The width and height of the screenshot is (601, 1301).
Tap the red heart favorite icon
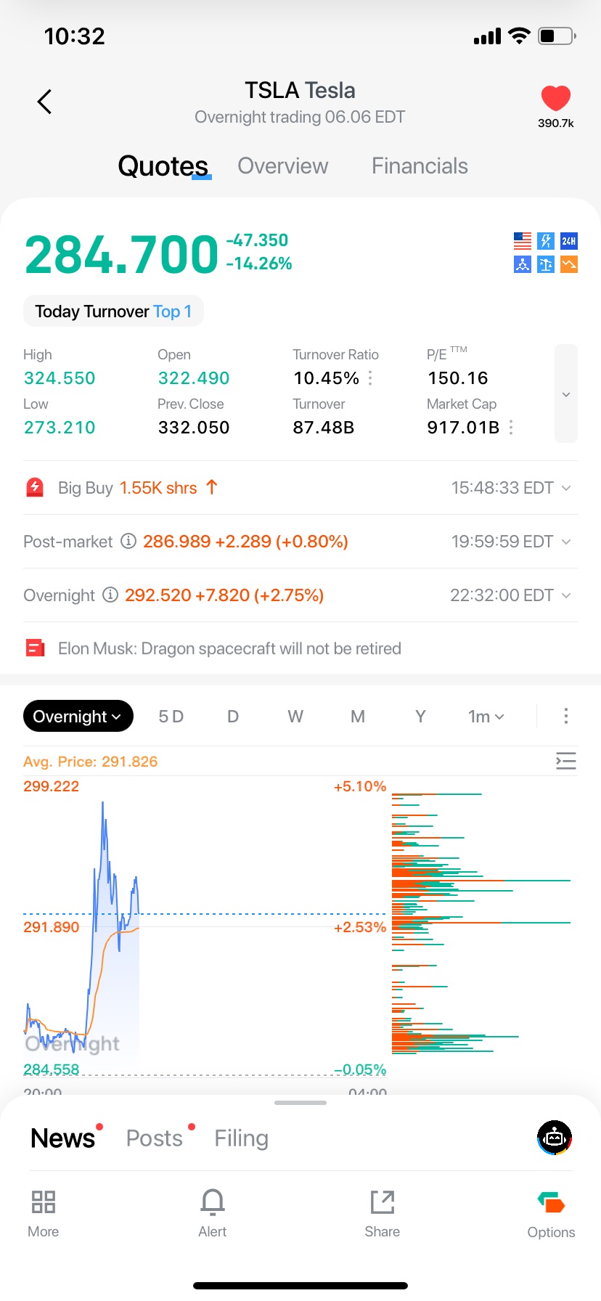pos(556,98)
